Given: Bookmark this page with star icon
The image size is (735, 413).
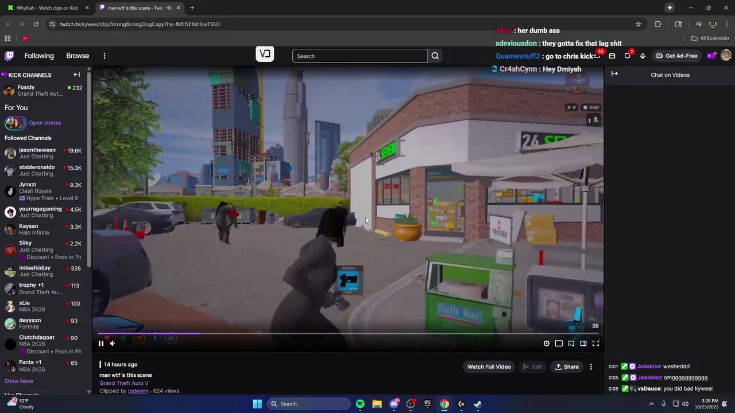Looking at the screenshot, I should [x=639, y=24].
